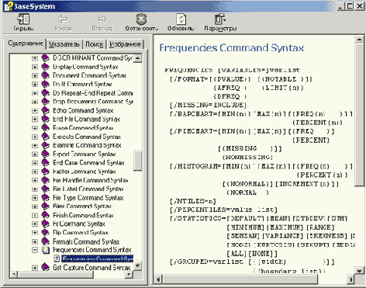
Task: Expand the Display Command Syntax node
Action: tap(35, 67)
